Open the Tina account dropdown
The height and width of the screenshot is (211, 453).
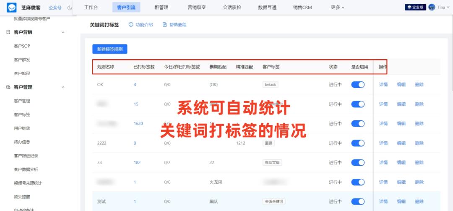tap(443, 8)
